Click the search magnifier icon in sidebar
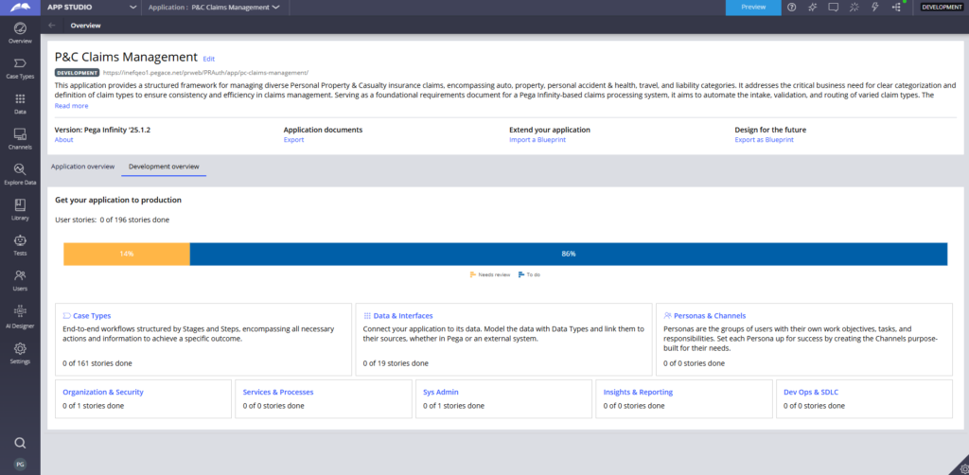 pos(20,442)
